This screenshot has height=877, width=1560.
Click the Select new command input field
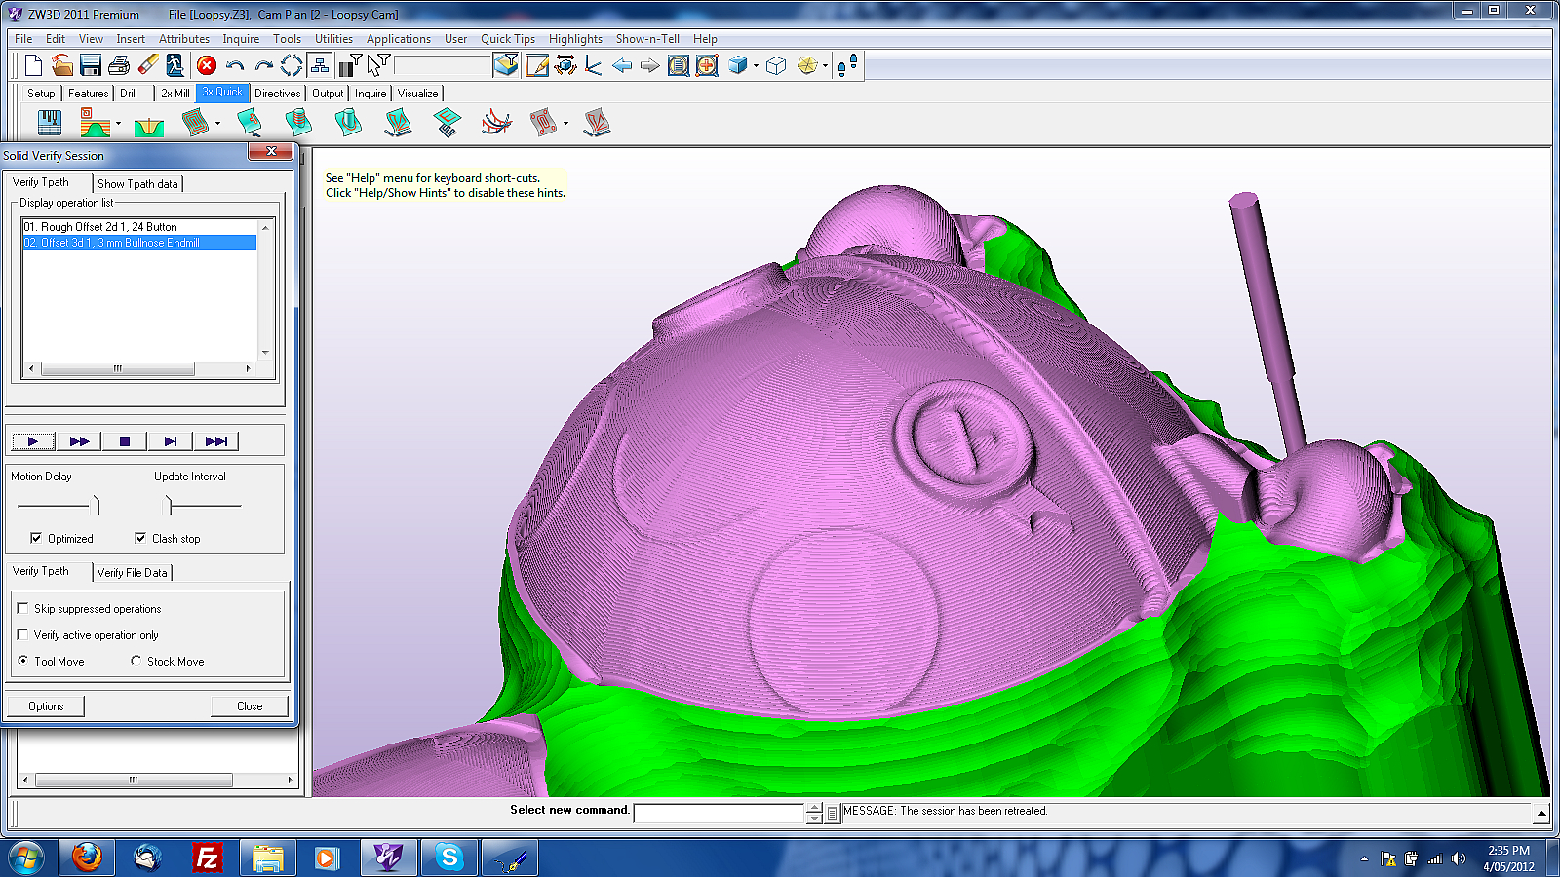[x=720, y=813]
